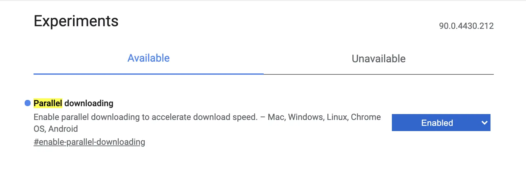The height and width of the screenshot is (175, 526).
Task: Click the version number 90.0.4430.212
Action: [466, 26]
